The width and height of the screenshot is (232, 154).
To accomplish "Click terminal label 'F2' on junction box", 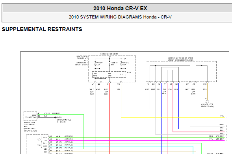I will coord(148,84).
